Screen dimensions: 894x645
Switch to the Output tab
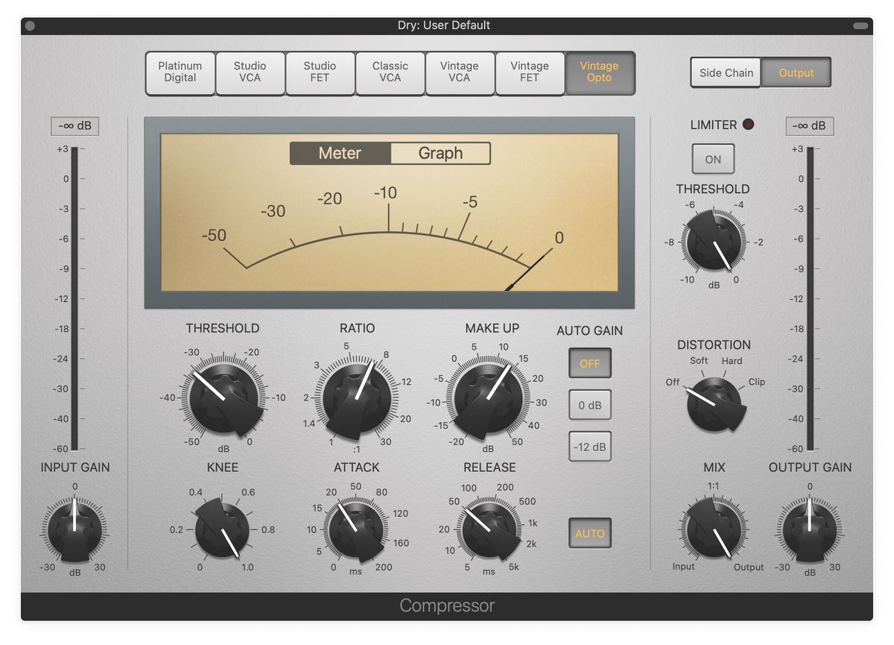click(x=796, y=72)
